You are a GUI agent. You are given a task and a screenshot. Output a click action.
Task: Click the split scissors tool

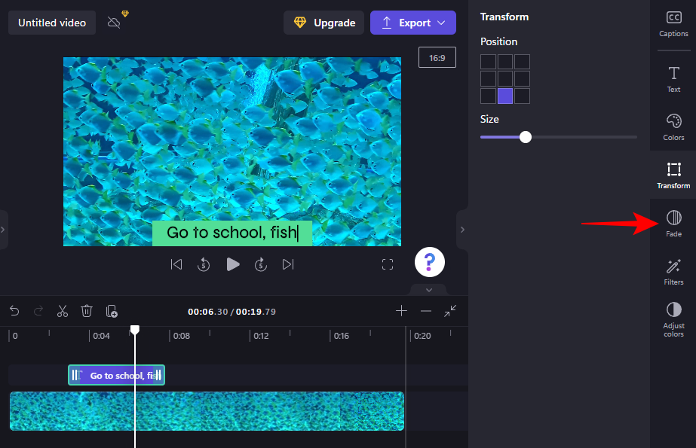coord(63,311)
